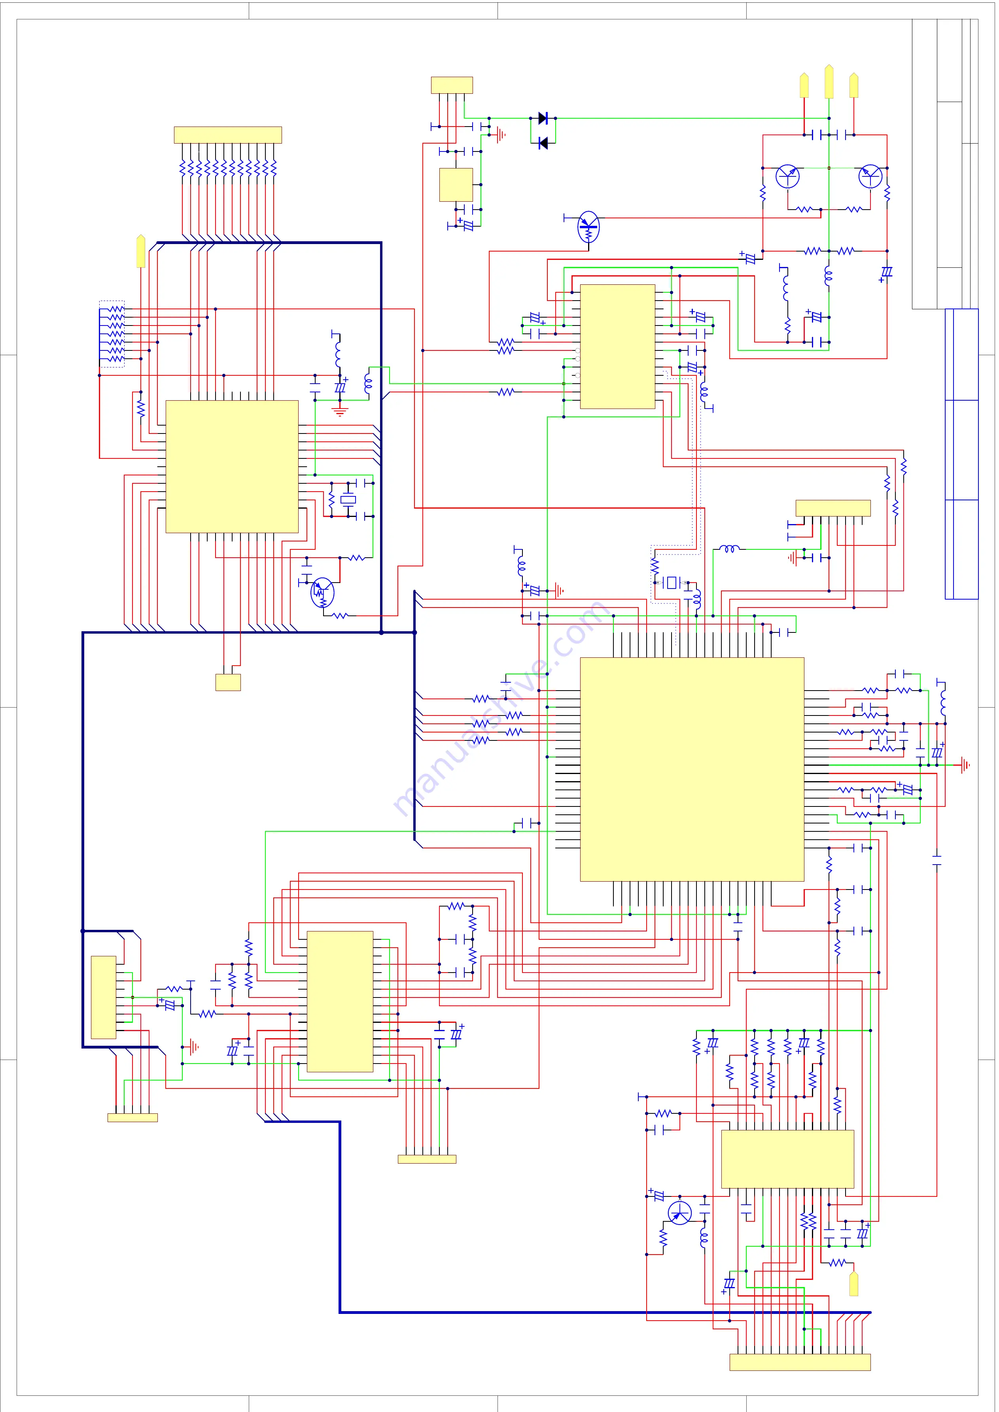Viewport: 999px width, 1412px height.
Task: Click the horizontal connector at bottom left
Action: 132,1118
